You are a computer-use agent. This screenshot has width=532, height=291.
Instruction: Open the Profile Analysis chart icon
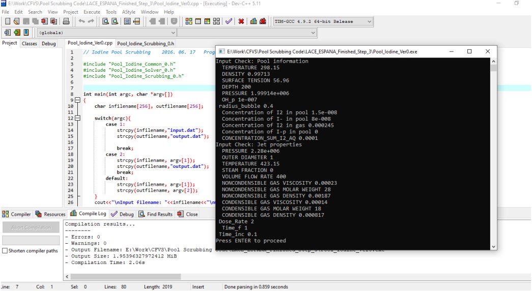click(253, 21)
